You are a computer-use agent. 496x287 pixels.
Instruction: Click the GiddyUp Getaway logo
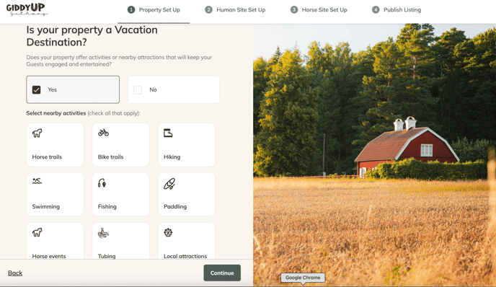27,9
